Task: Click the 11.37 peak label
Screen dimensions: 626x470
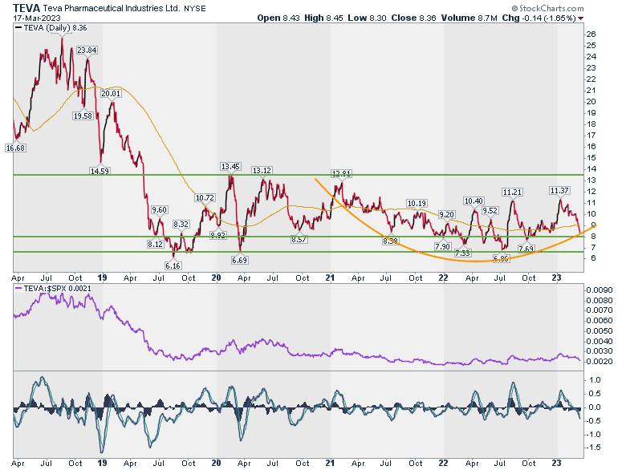Action: pyautogui.click(x=559, y=190)
